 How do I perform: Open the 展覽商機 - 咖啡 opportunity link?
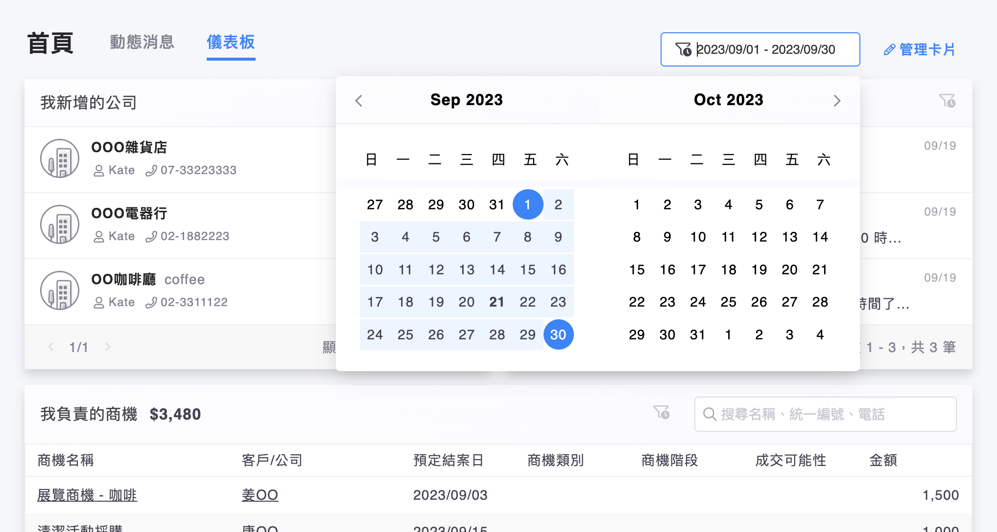(87, 495)
